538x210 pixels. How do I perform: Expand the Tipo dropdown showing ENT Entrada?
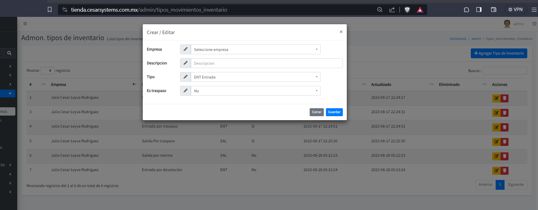[x=255, y=77]
